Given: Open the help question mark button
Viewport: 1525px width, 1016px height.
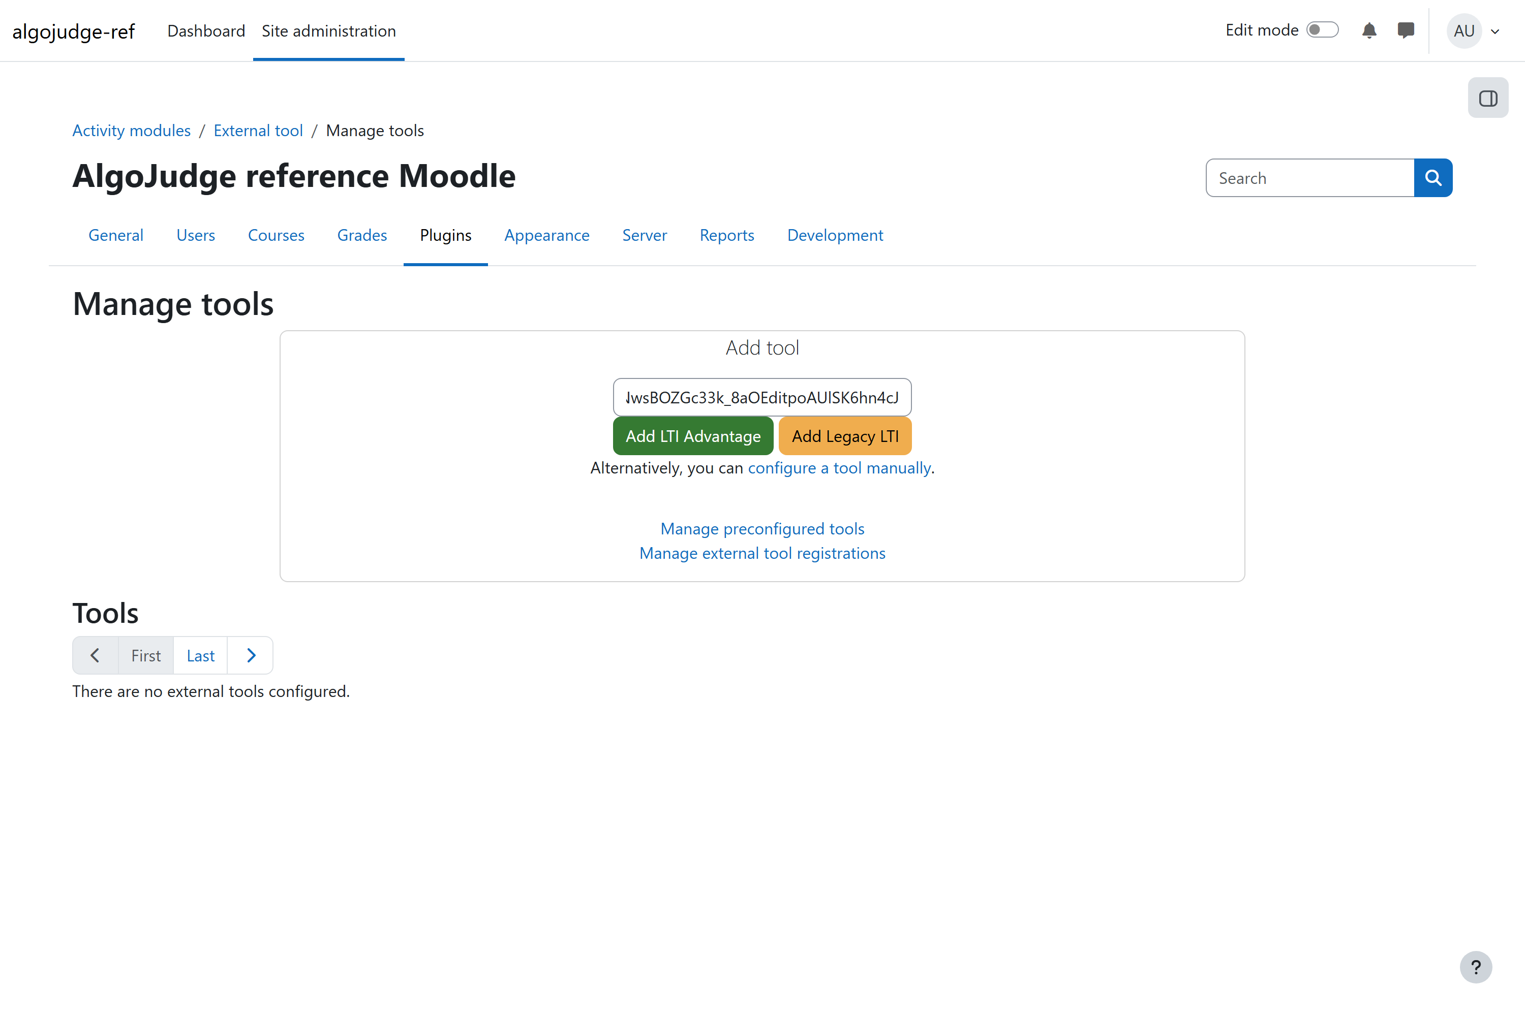Looking at the screenshot, I should click(x=1476, y=967).
